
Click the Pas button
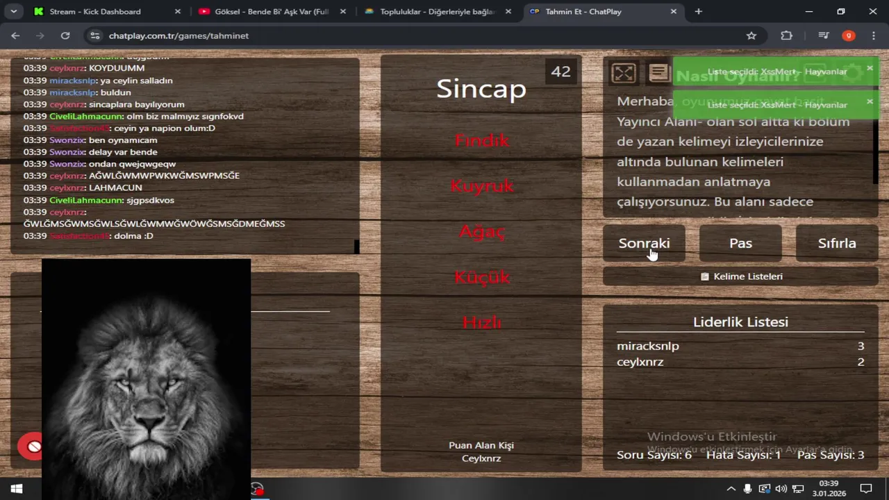click(x=740, y=243)
